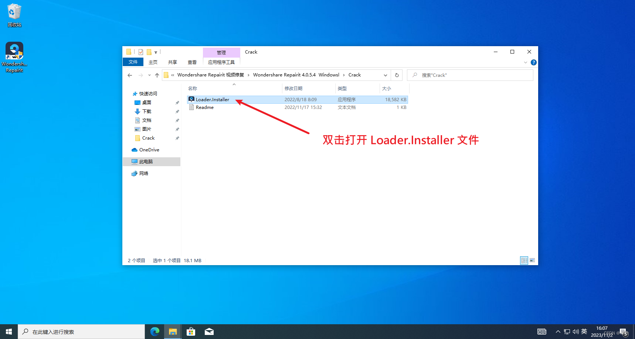Image resolution: width=635 pixels, height=339 pixels.
Task: Sort files by 名称 column header
Action: [x=193, y=89]
